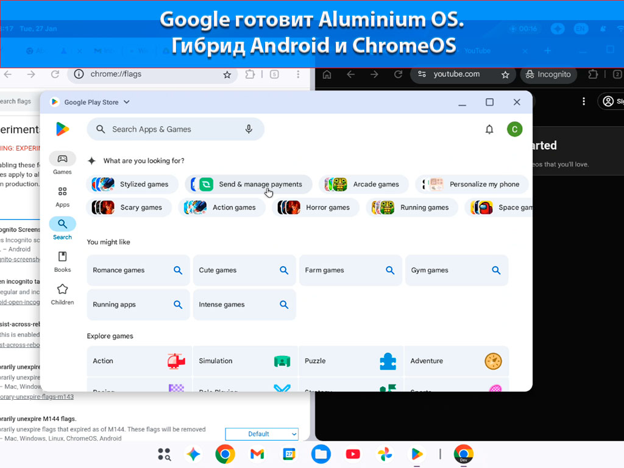Launch Gmail from the taskbar

(x=257, y=454)
